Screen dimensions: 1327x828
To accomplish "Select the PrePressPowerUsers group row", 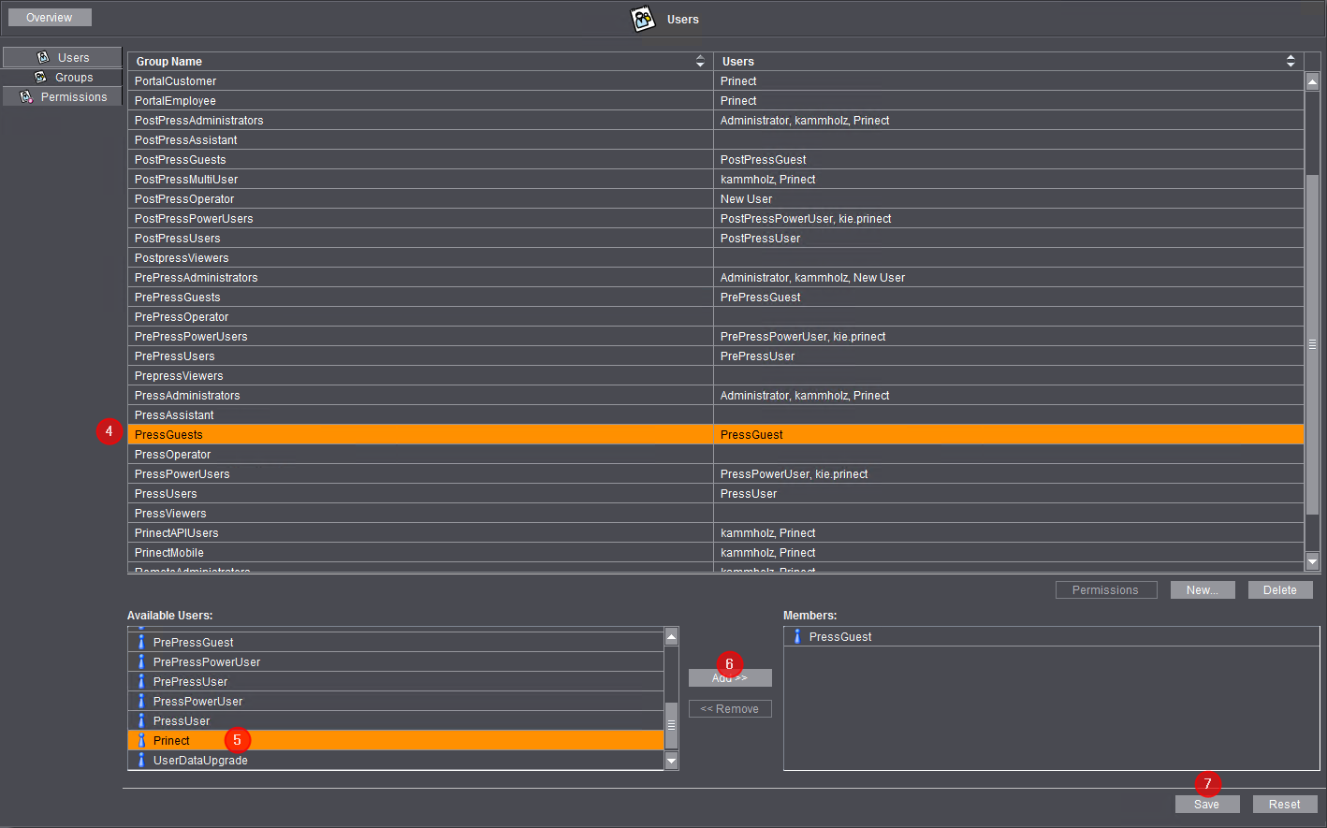I will click(x=716, y=336).
